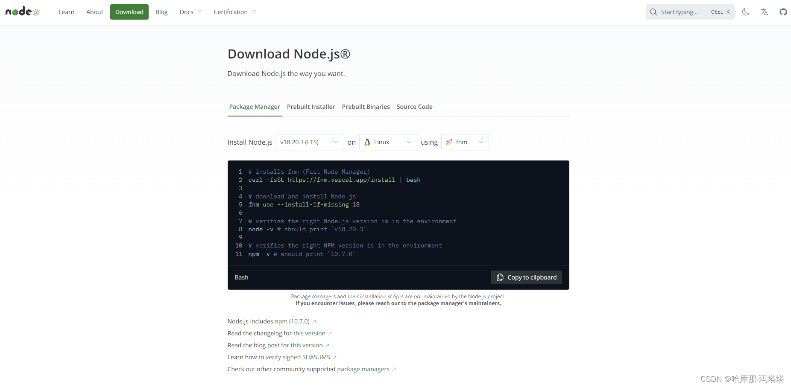Open the language selector icon
The width and height of the screenshot is (791, 387).
click(x=765, y=12)
